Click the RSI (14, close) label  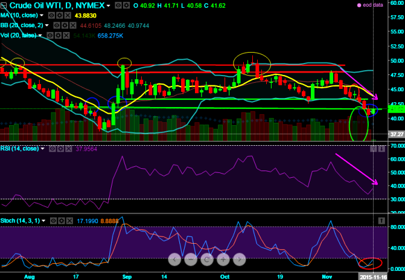click(20, 149)
